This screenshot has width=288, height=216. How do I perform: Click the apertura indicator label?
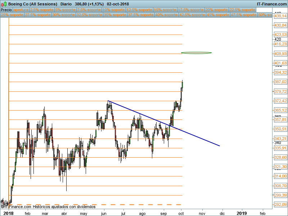(x=21, y=10)
